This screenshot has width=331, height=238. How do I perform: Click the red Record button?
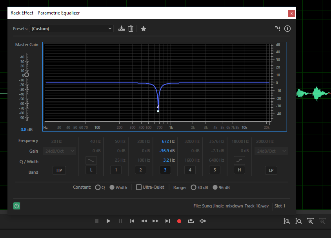pos(179,221)
